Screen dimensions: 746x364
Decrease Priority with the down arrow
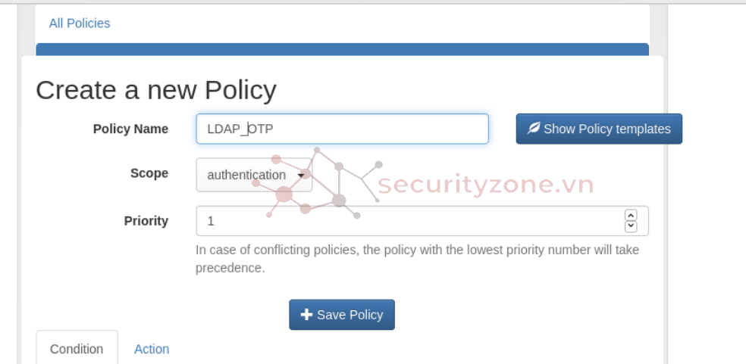[631, 226]
